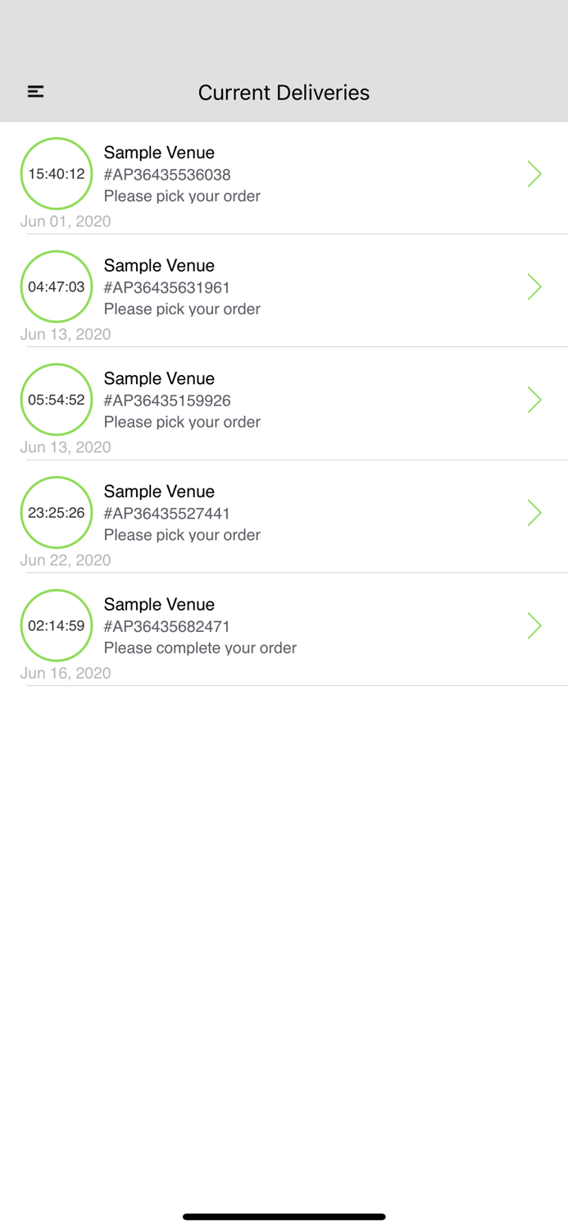This screenshot has width=568, height=1231.
Task: Tap order number #AP36435527441
Action: (x=167, y=514)
